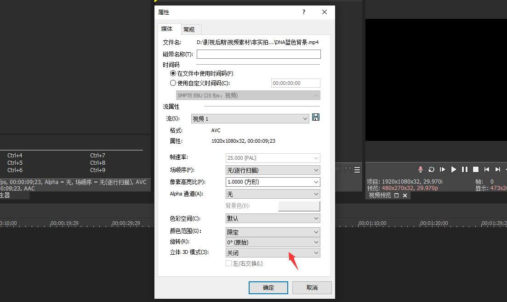Click the play from start icon
Image resolution: width=507 pixels, height=302 pixels.
point(442,169)
